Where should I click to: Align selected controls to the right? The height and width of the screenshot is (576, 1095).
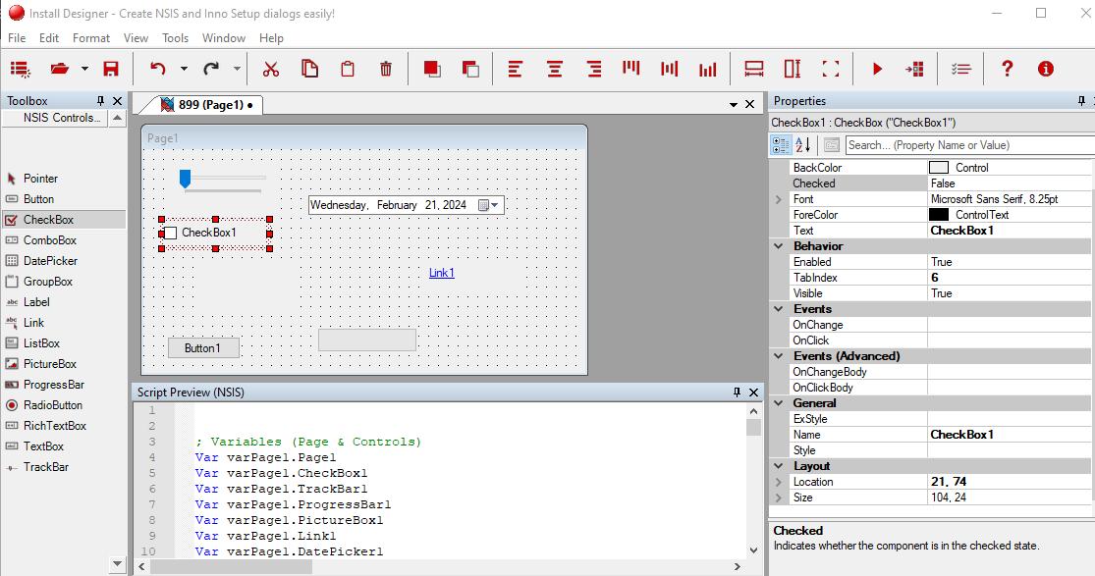pos(594,69)
